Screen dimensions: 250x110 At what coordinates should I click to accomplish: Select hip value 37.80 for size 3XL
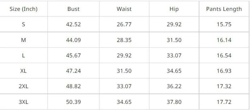[x=174, y=102]
